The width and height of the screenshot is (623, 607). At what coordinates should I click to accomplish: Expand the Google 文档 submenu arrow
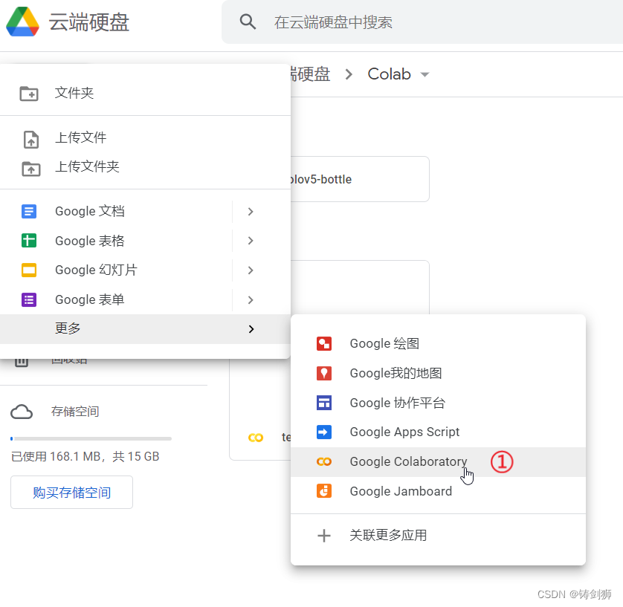[x=251, y=212]
